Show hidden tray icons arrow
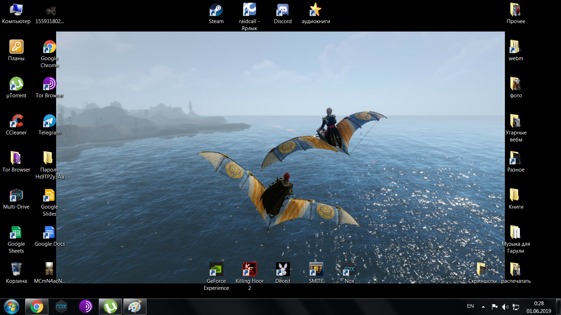Screen dimensions: 561x315 483,307
